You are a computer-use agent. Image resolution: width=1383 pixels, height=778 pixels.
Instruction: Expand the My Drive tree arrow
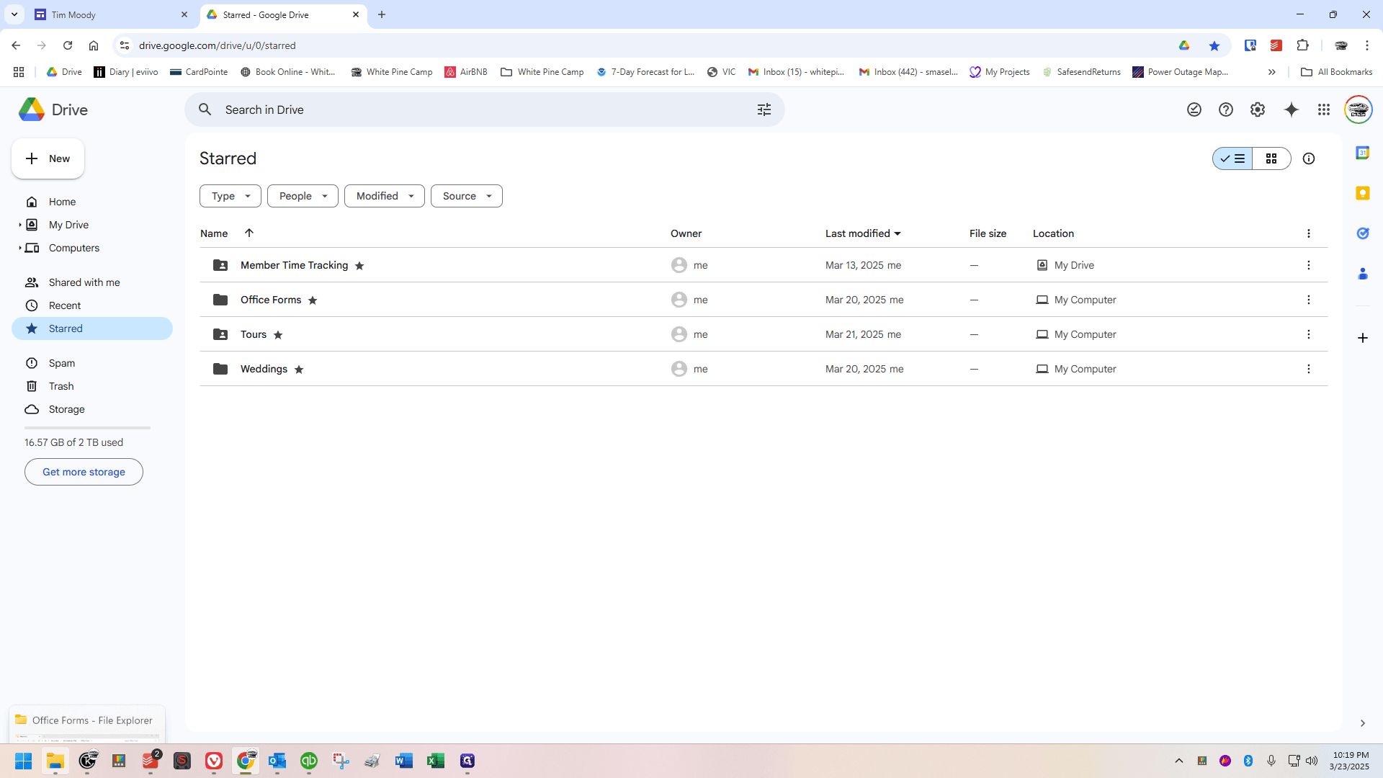tap(19, 225)
